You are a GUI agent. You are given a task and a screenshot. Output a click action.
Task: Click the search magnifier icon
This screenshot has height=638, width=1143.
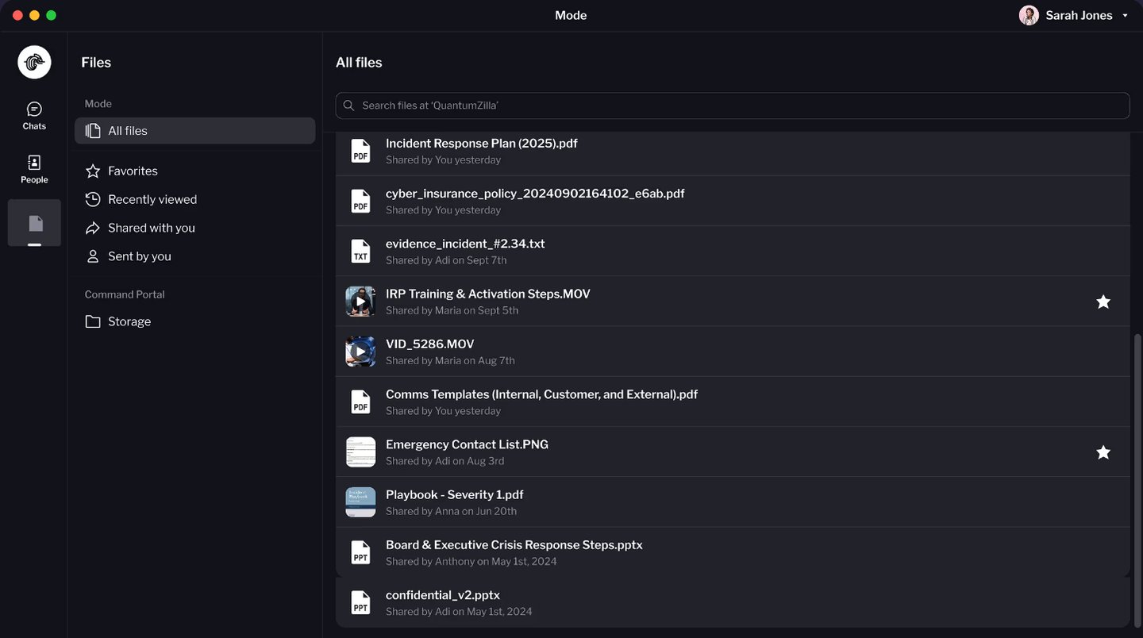coord(349,106)
